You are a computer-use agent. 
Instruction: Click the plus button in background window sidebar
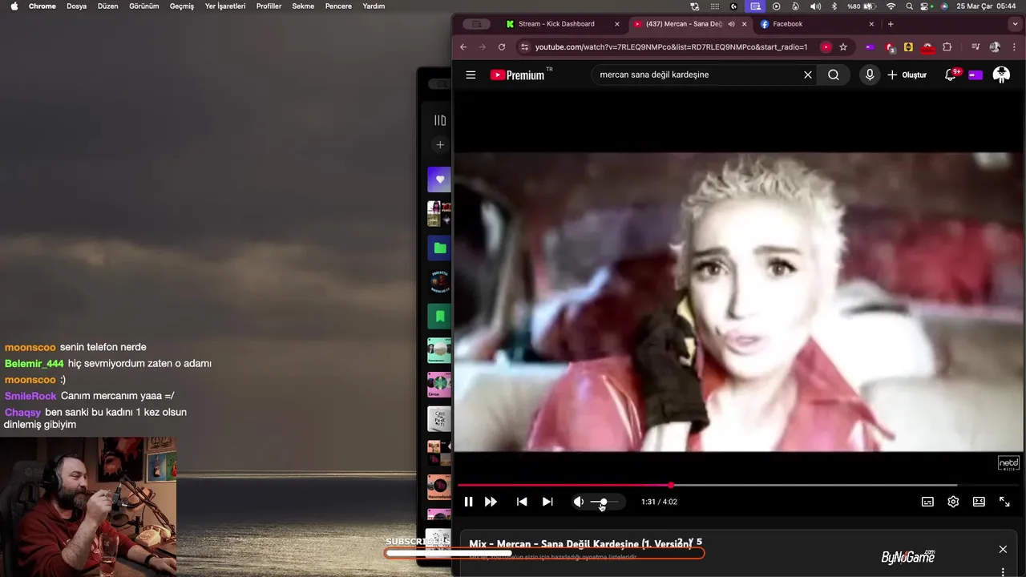tap(440, 145)
